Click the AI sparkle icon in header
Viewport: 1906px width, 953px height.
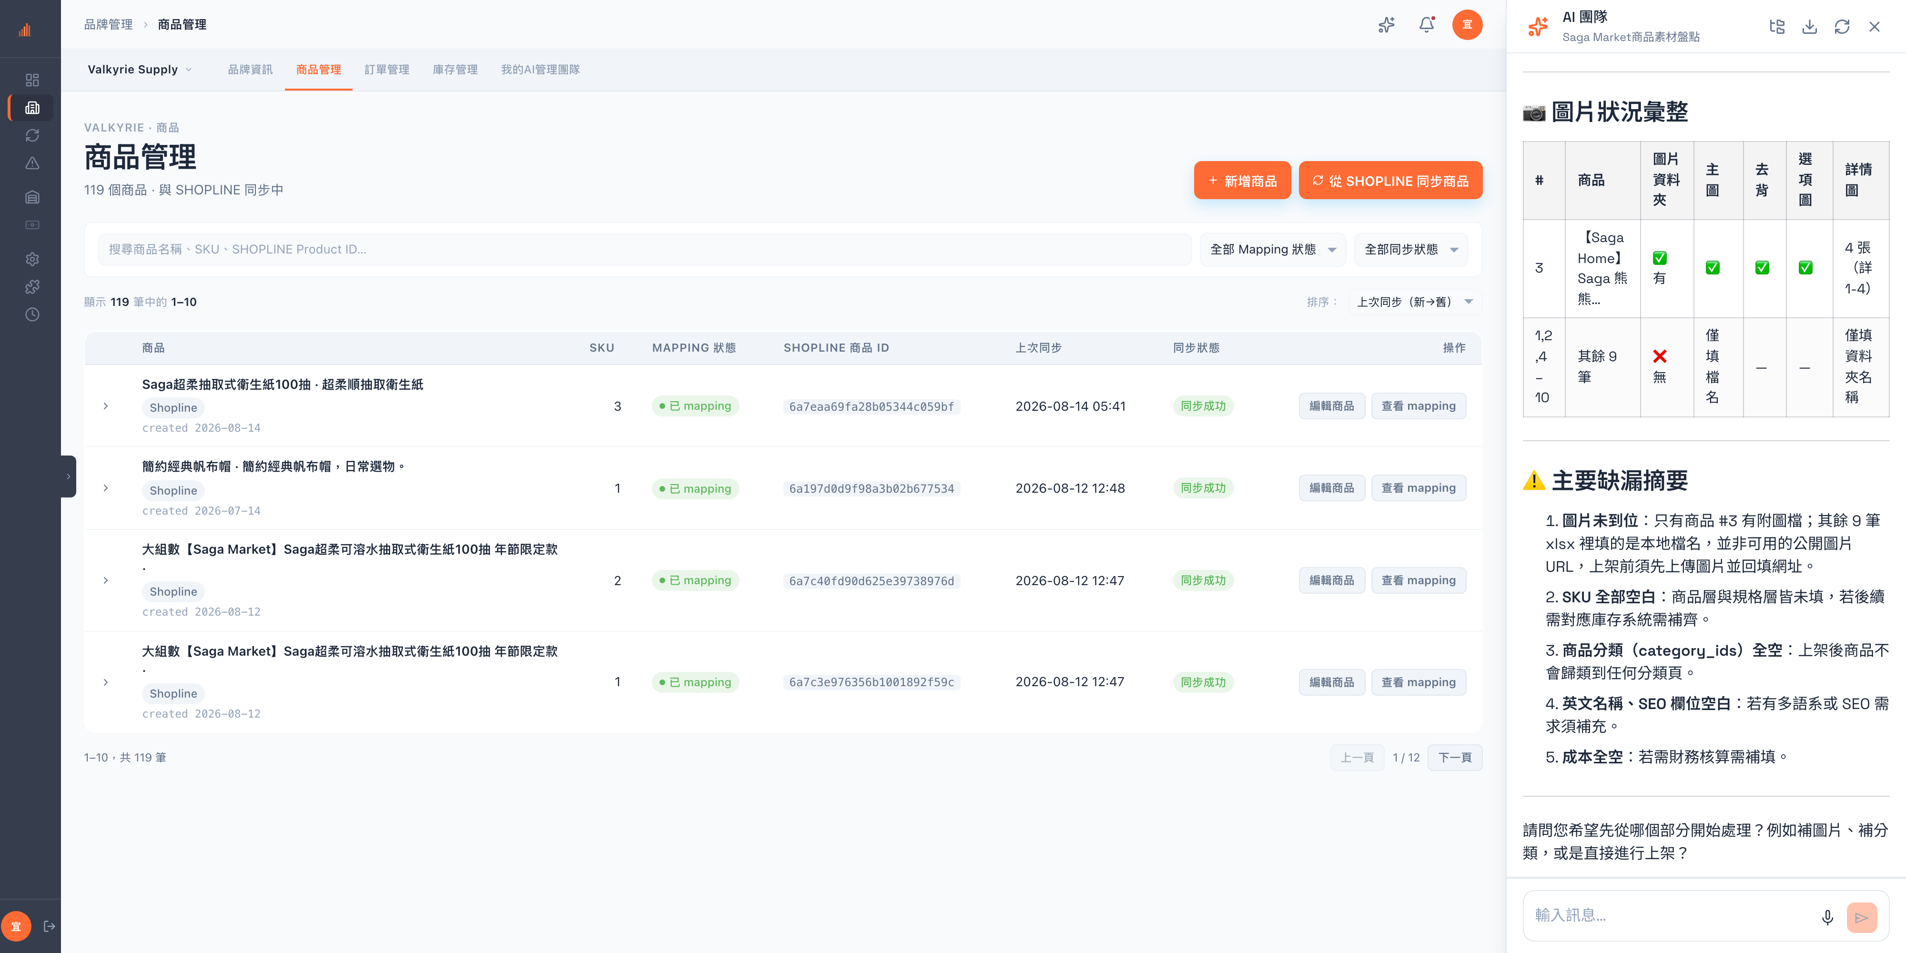(x=1387, y=25)
